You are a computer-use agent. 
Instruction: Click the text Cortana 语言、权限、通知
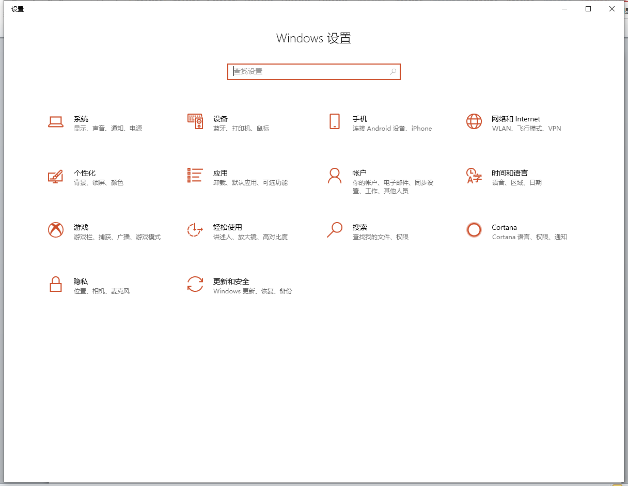point(529,237)
